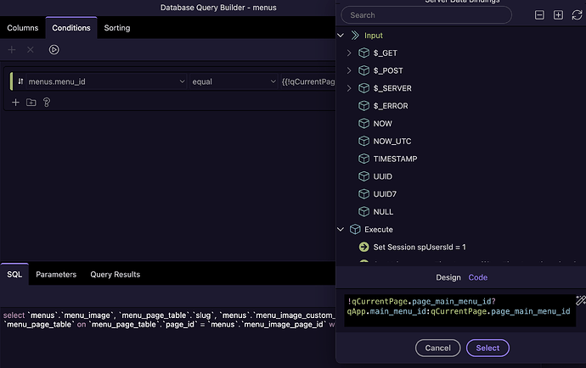Switch to Design view mode

point(448,277)
